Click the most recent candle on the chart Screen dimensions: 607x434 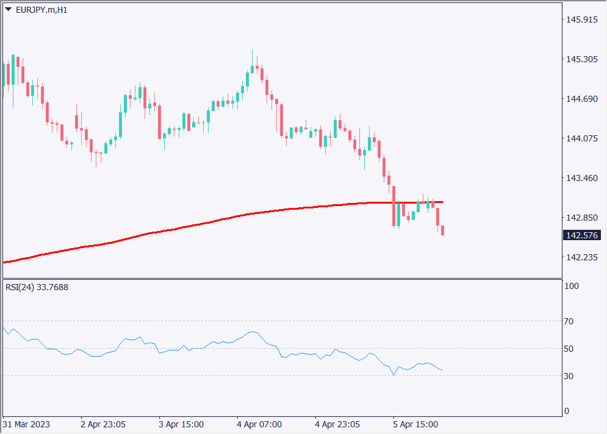tap(442, 230)
